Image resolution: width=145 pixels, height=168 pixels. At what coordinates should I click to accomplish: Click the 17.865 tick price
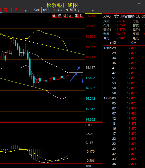(132, 159)
